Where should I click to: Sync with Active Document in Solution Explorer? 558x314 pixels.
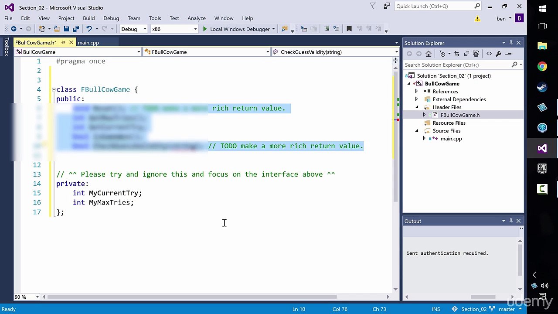pyautogui.click(x=456, y=54)
